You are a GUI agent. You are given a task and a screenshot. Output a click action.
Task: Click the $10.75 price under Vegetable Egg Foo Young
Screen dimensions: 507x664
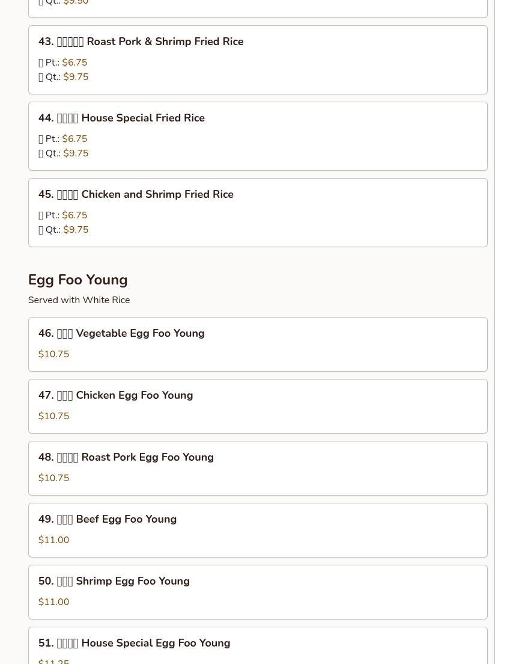click(53, 354)
